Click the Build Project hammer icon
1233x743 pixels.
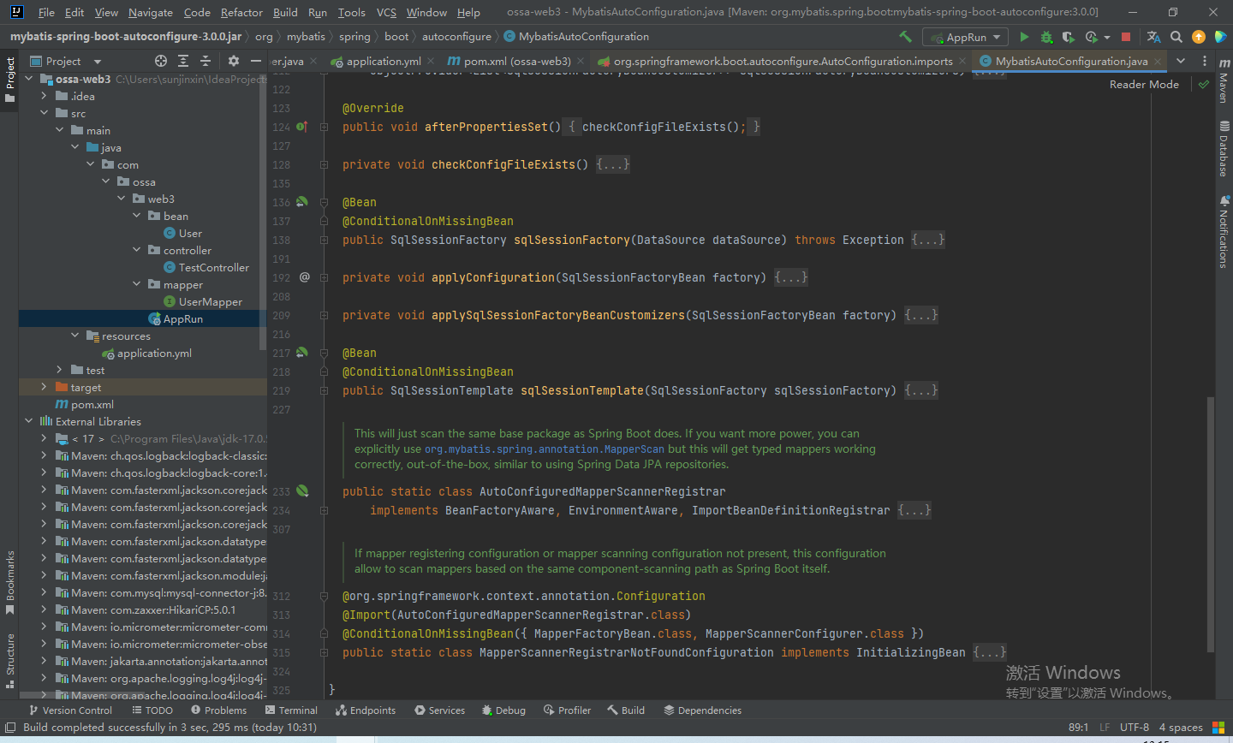tap(905, 37)
